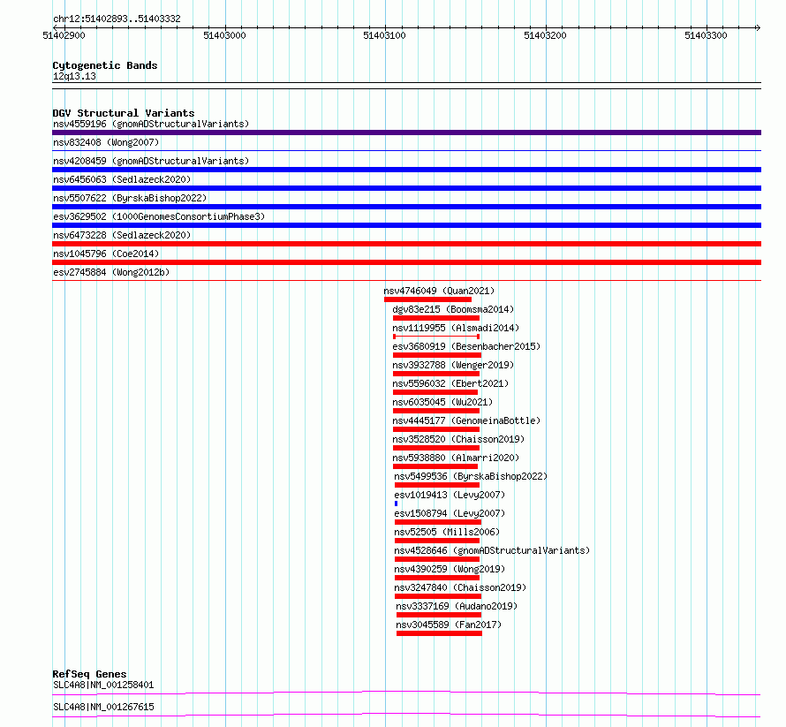Click the ruler at position 51403000

224,35
